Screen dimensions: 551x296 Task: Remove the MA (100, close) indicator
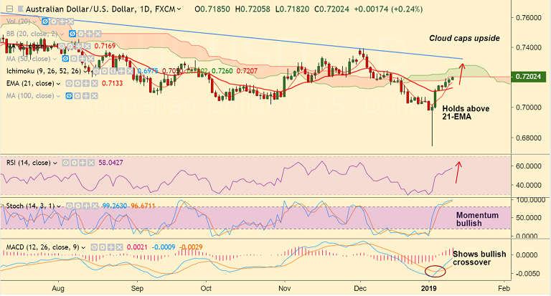click(94, 96)
